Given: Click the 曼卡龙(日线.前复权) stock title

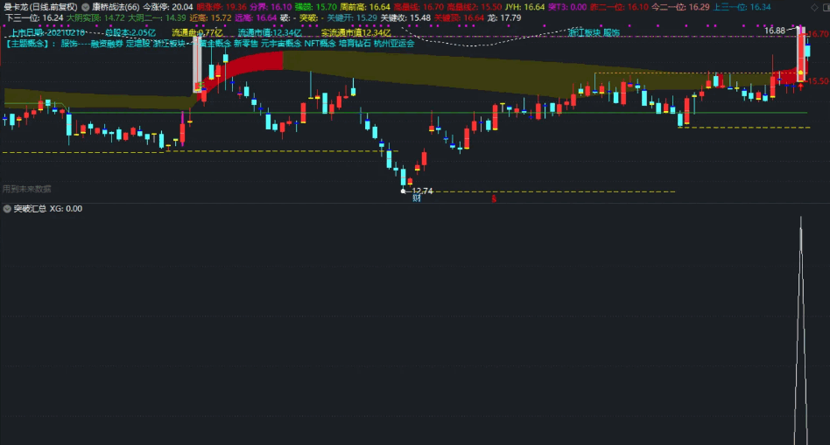Looking at the screenshot, I should click(x=41, y=7).
